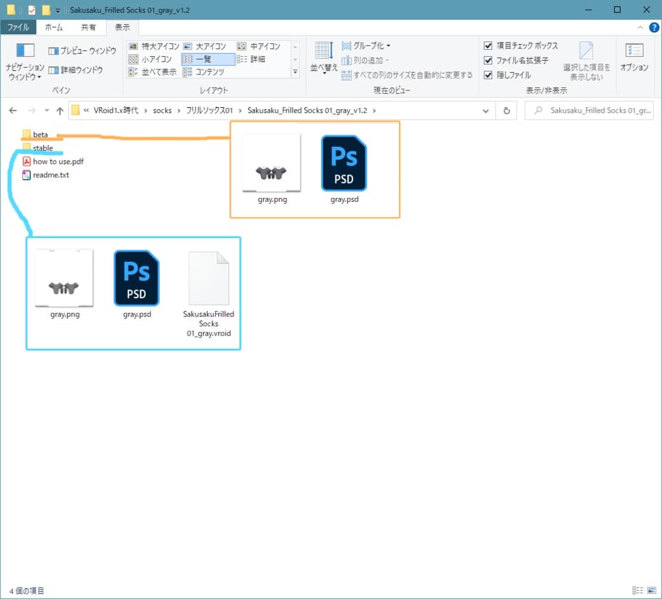Select extra large icons layout
Screen dimensions: 662x599
point(154,46)
